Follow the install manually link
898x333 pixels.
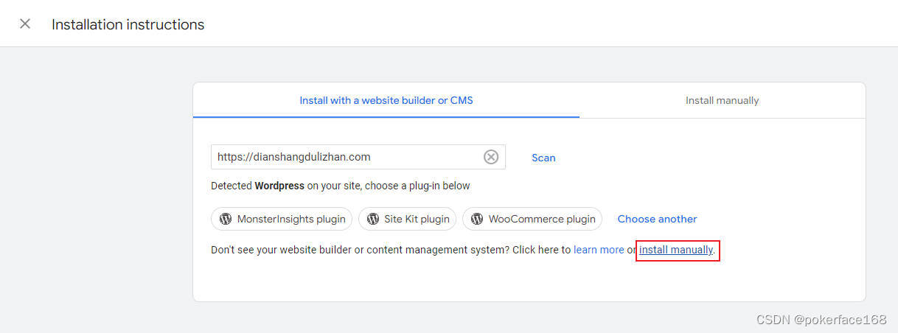tap(676, 250)
